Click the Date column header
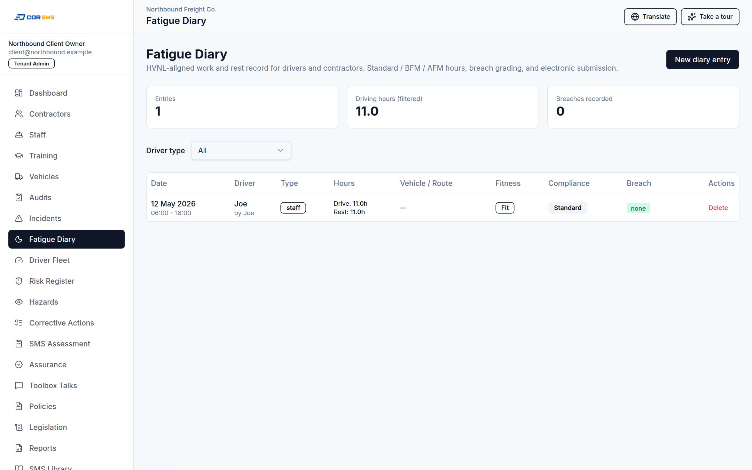This screenshot has width=752, height=470. pyautogui.click(x=159, y=183)
